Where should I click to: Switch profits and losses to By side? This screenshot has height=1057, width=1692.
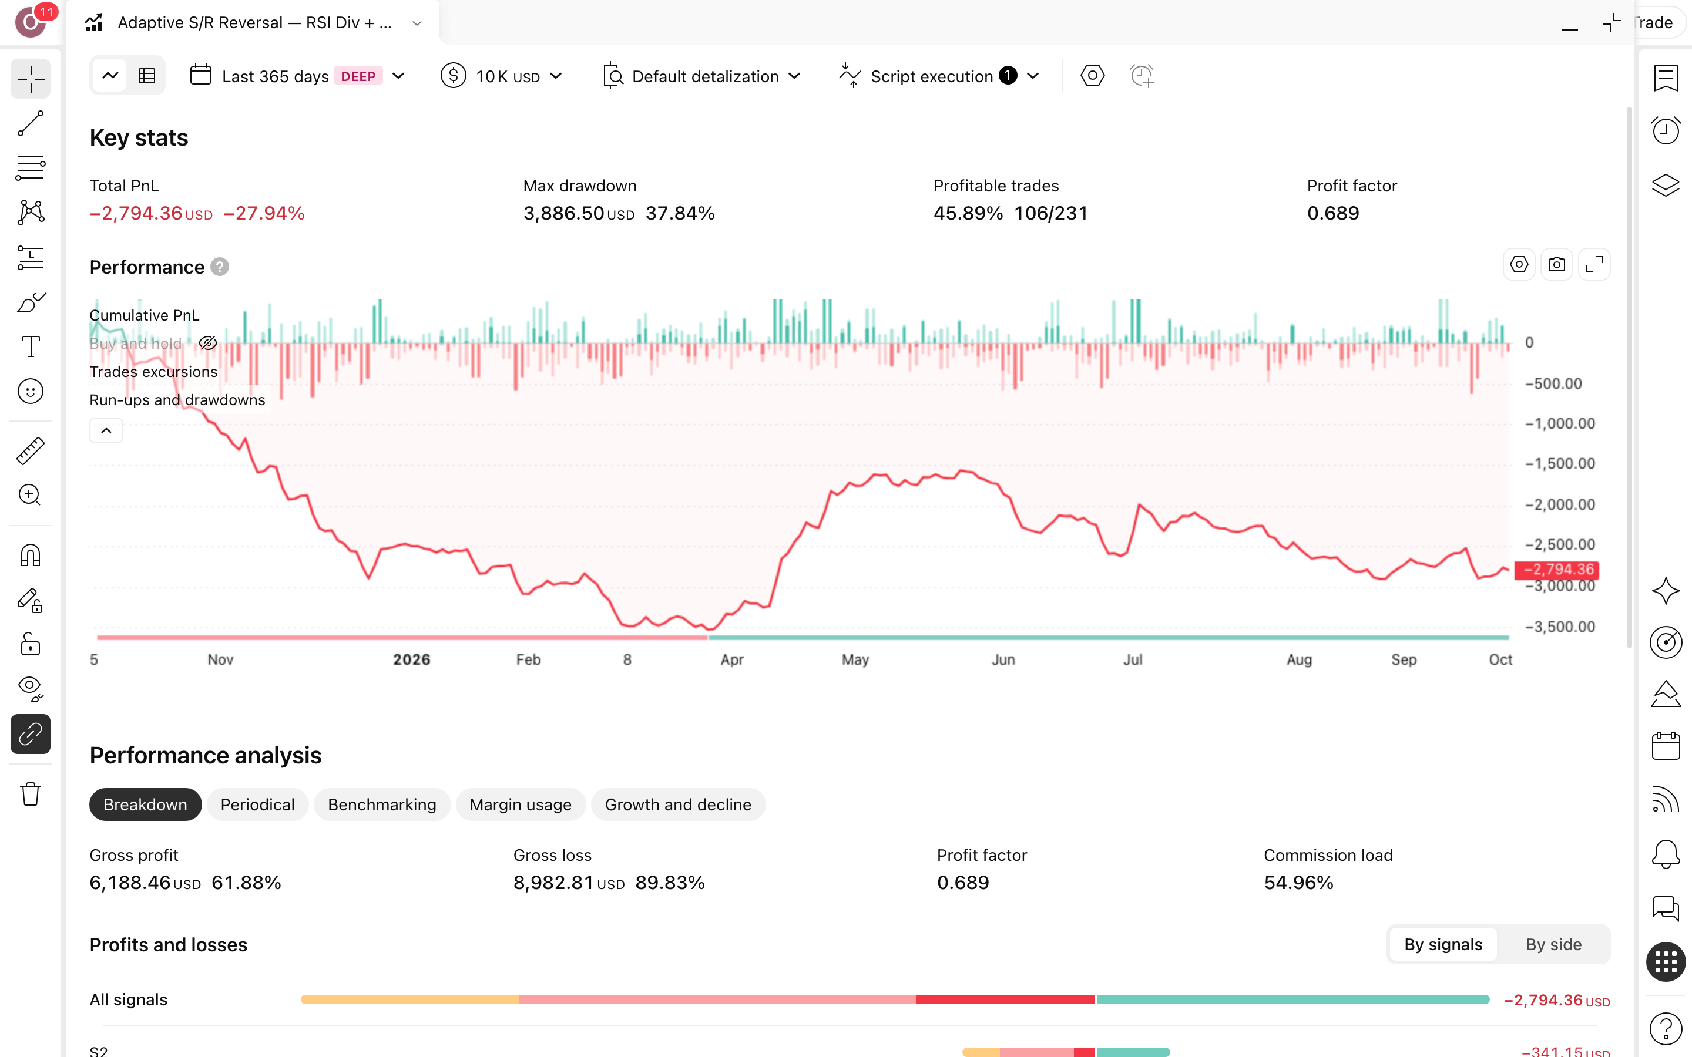click(1553, 944)
